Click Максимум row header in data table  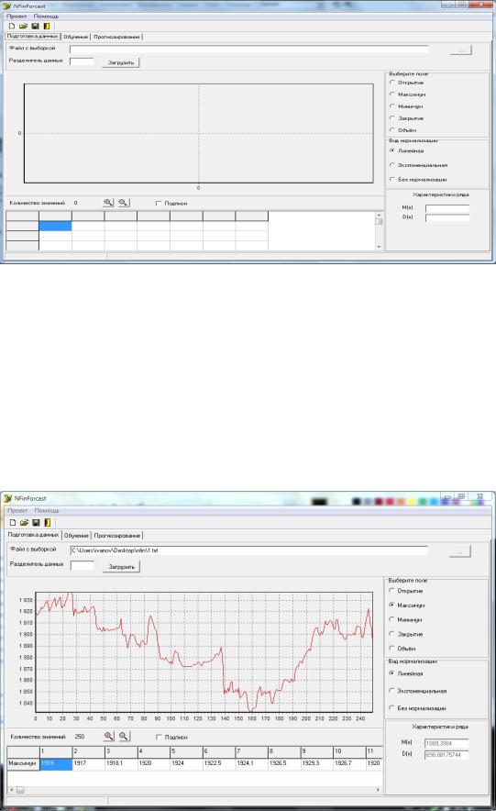pos(23,763)
